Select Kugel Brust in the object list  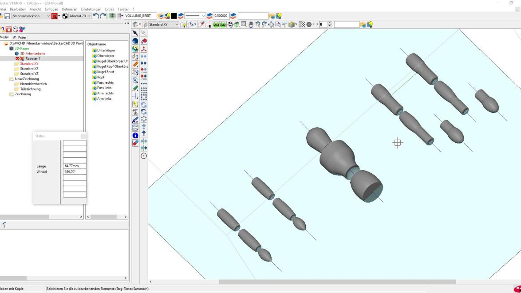[x=105, y=72]
